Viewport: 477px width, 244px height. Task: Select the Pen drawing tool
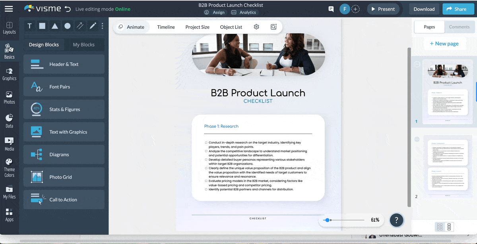pyautogui.click(x=92, y=26)
